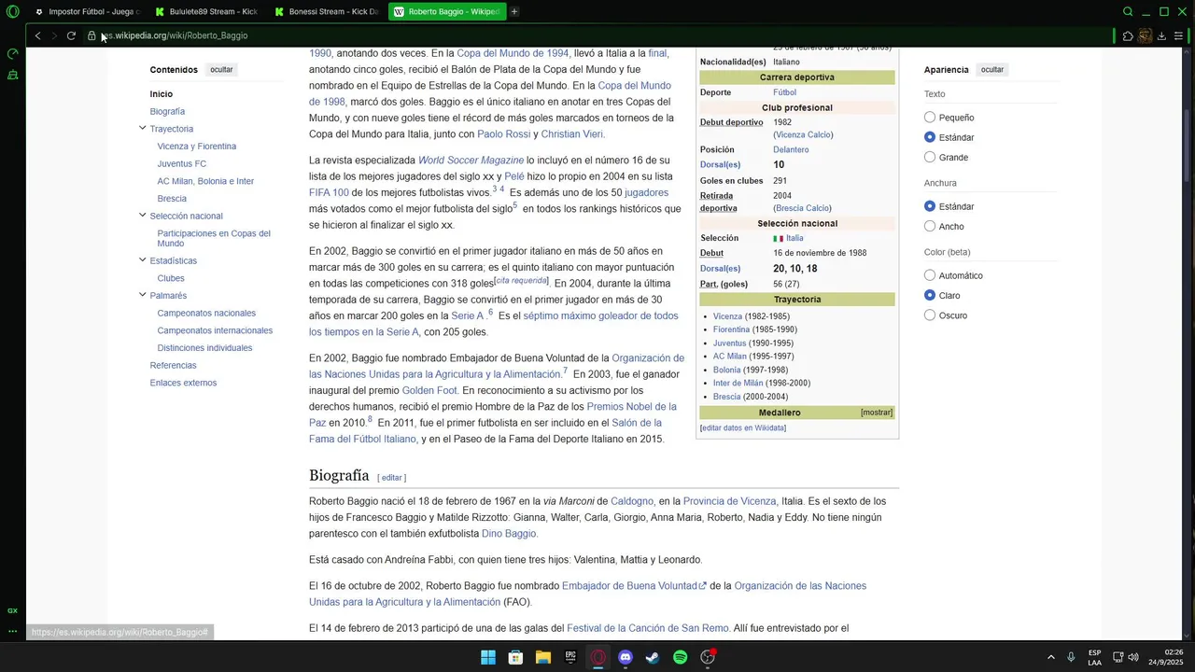Viewport: 1195px width, 672px height.
Task: Open GX Control in the sidebar
Action: (x=12, y=54)
